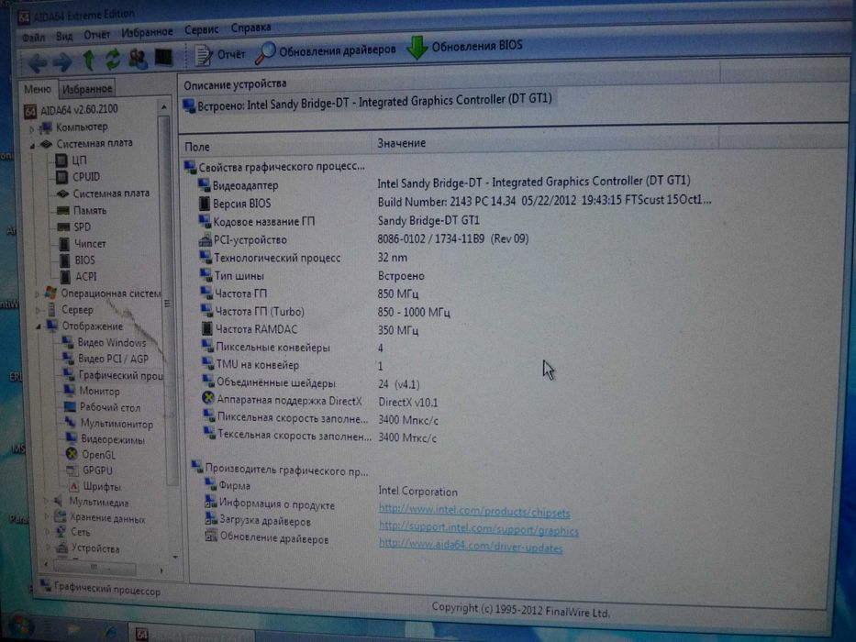Image resolution: width=856 pixels, height=642 pixels.
Task: Expand the Мультимедиа tree node
Action: (47, 501)
